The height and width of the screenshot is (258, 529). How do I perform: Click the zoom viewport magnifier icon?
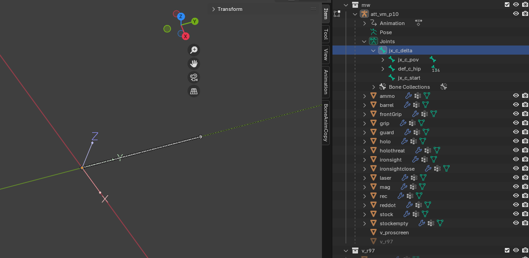pos(194,50)
